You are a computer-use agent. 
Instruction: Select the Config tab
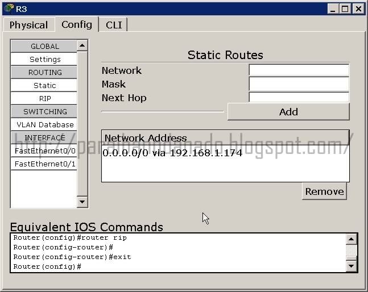pos(77,24)
